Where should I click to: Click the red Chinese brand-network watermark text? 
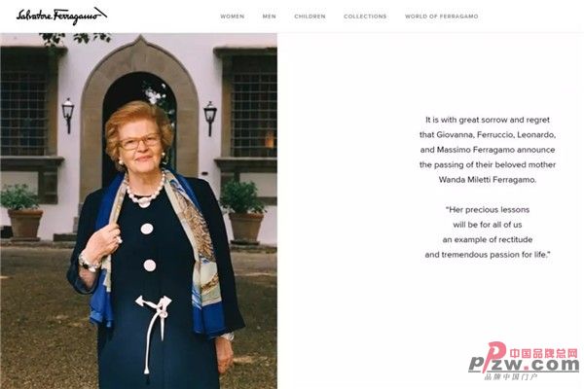coord(543,353)
